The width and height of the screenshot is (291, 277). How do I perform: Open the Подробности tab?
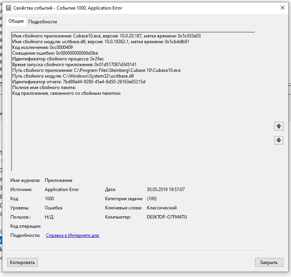click(42, 22)
